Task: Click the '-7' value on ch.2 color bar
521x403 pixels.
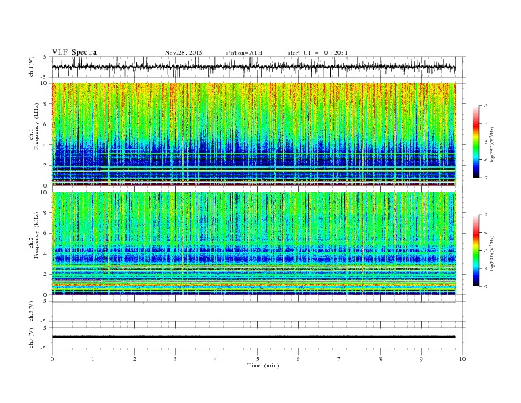Action: coord(485,286)
